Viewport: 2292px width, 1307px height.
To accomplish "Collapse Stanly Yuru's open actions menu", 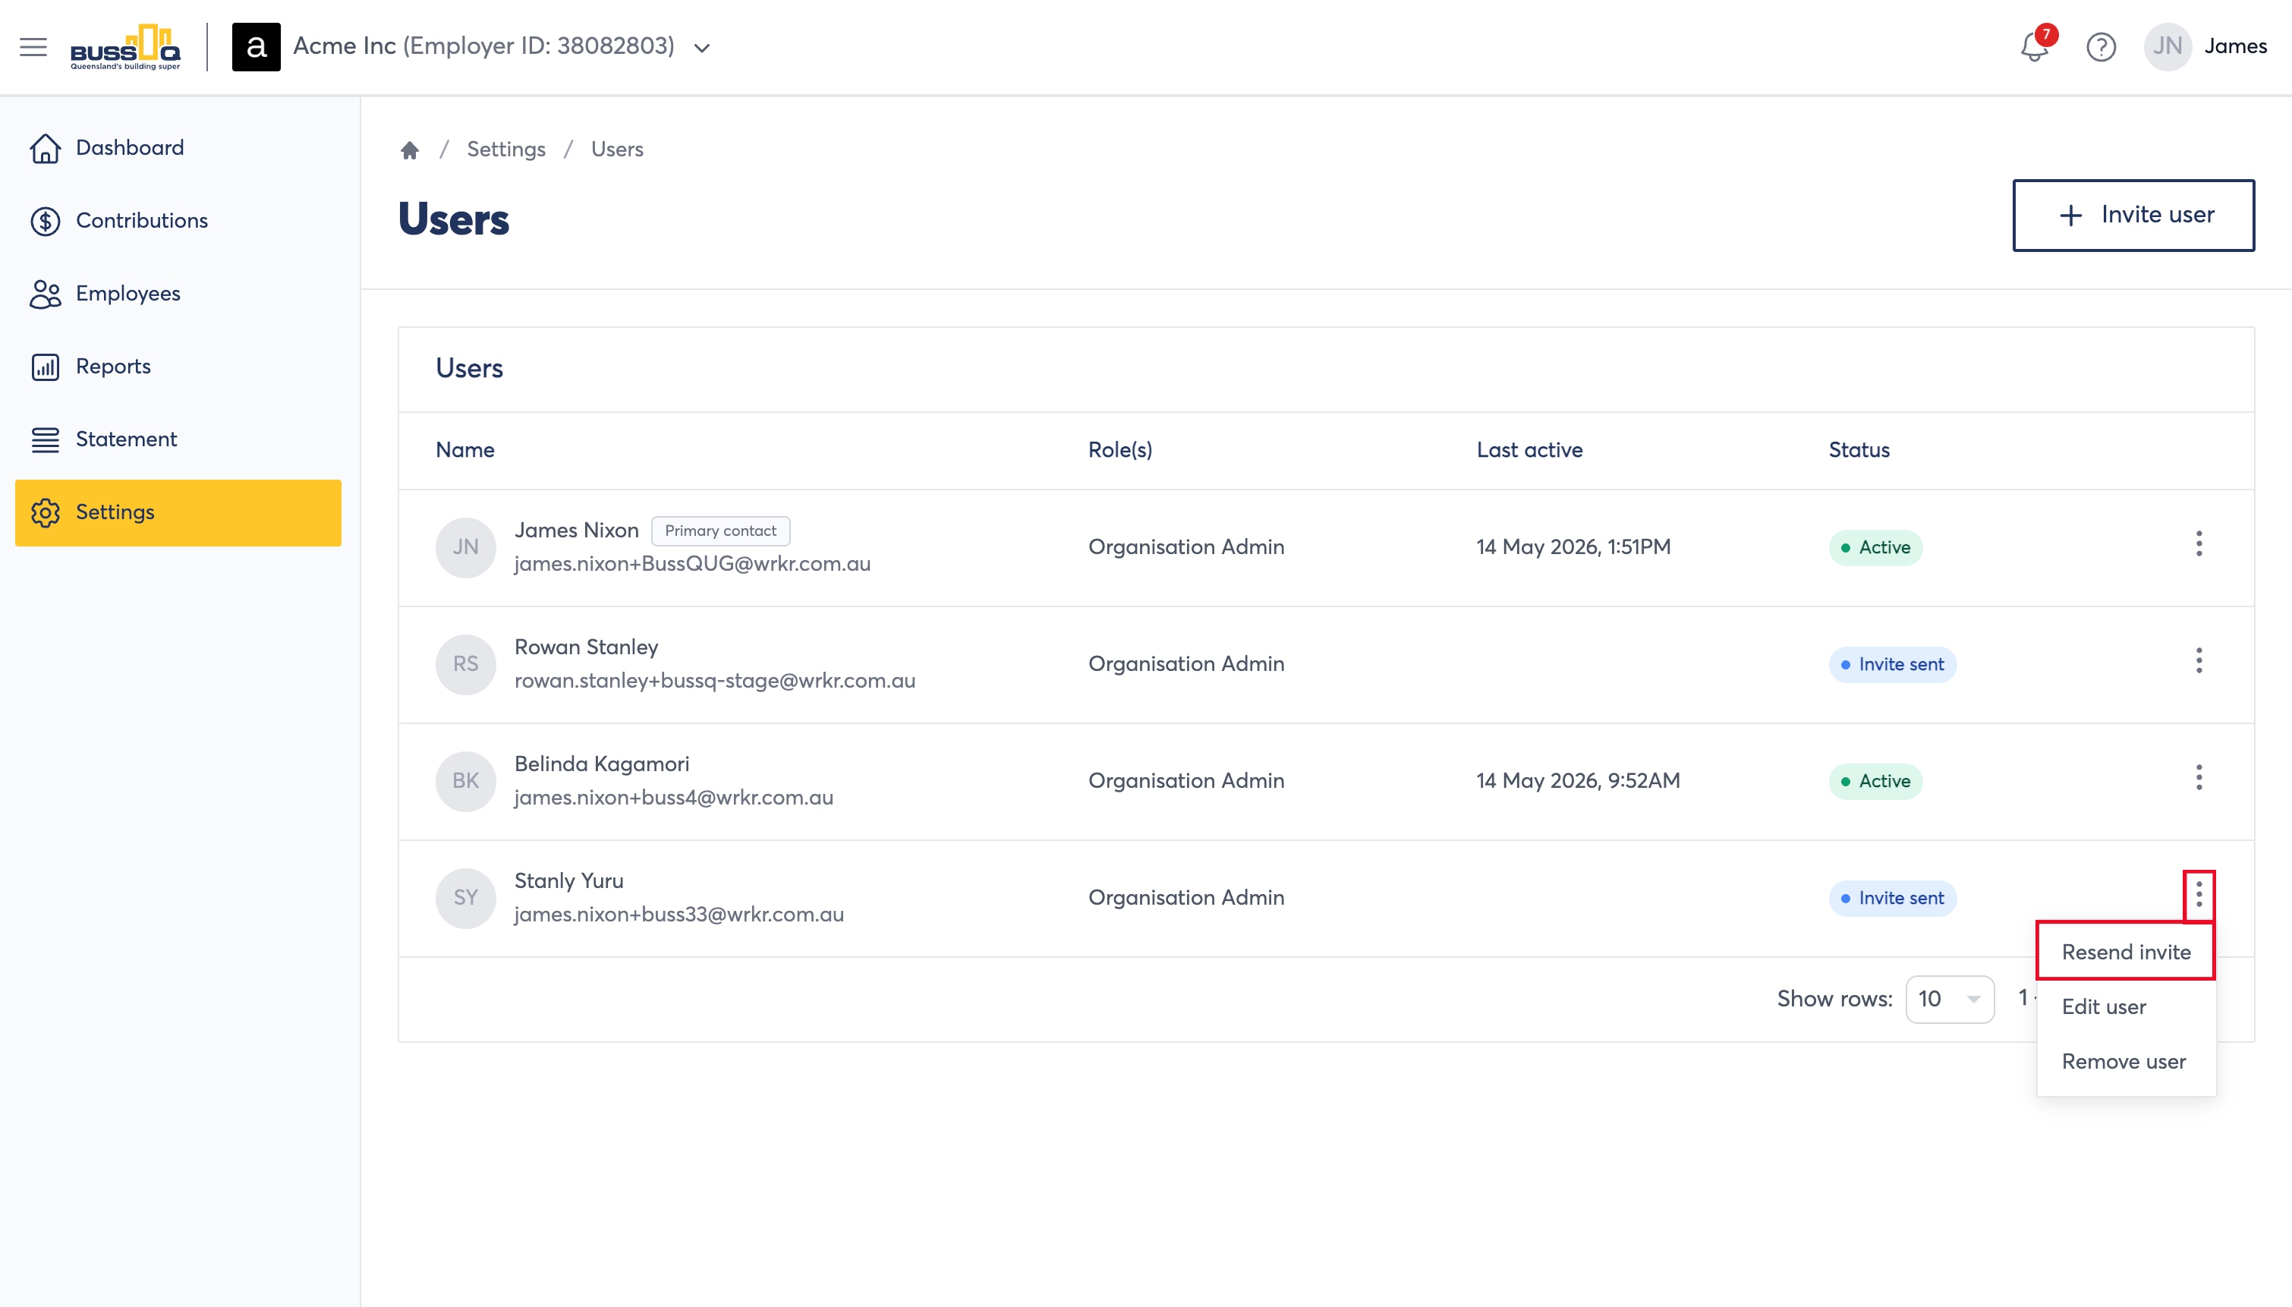I will coord(2199,895).
